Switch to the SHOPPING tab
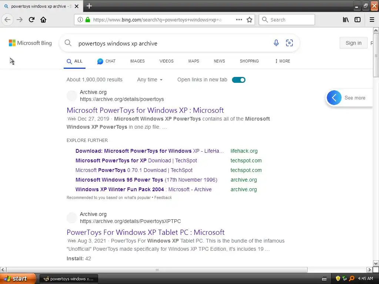 coord(249,61)
